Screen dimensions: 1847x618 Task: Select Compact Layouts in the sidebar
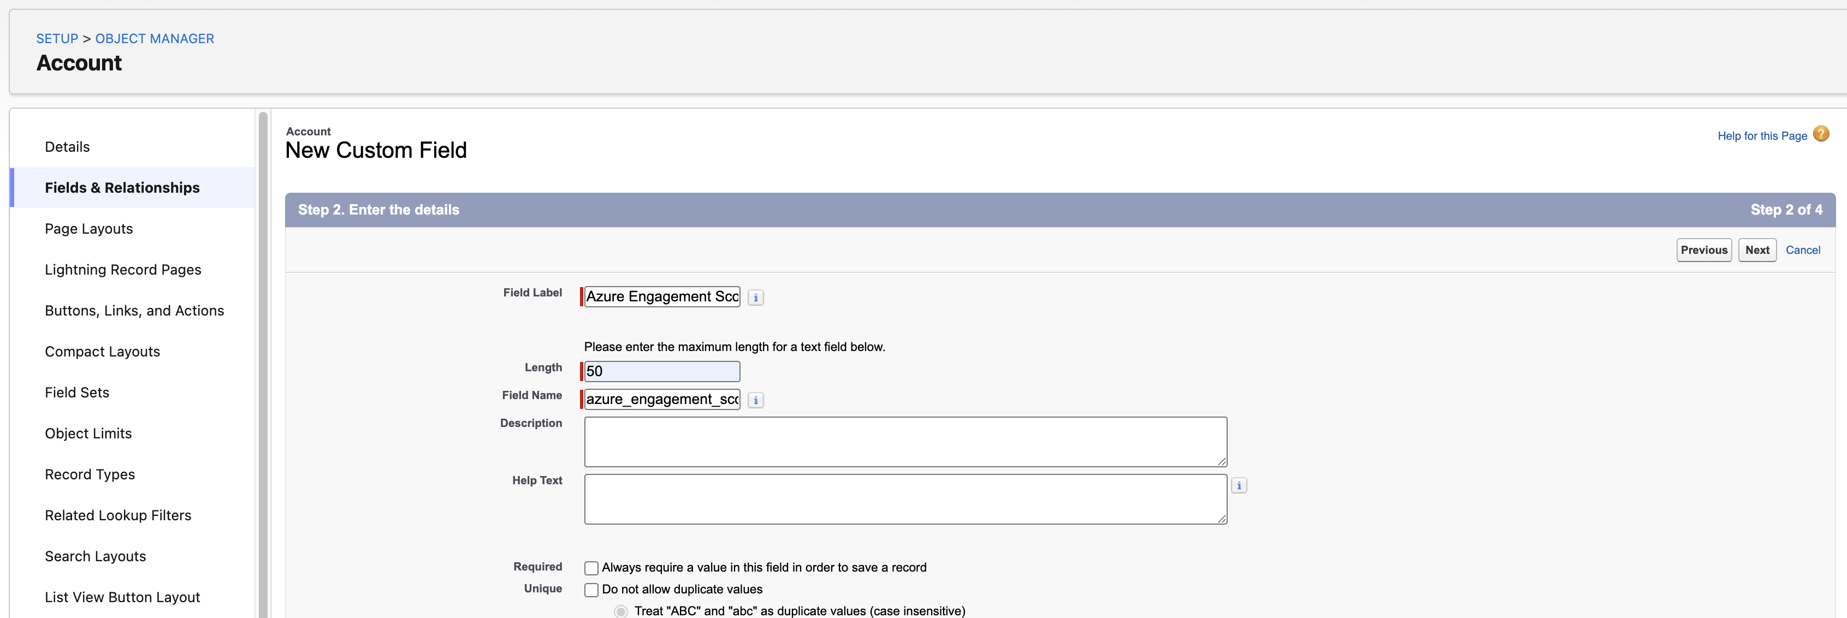pyautogui.click(x=103, y=351)
